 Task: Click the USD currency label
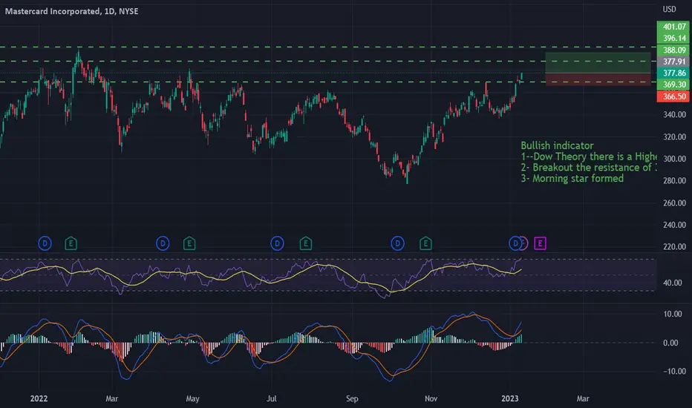669,9
